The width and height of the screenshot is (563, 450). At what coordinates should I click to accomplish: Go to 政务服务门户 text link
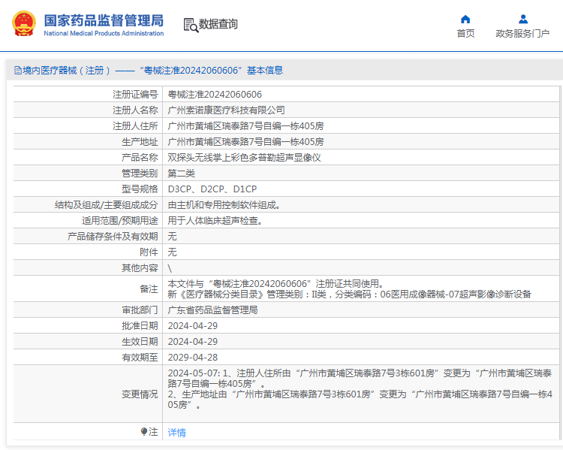(522, 34)
